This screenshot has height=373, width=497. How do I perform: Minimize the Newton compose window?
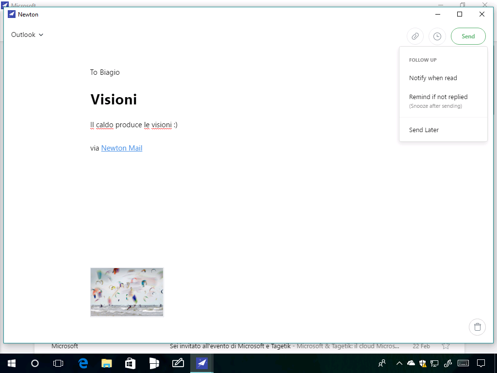pos(438,14)
